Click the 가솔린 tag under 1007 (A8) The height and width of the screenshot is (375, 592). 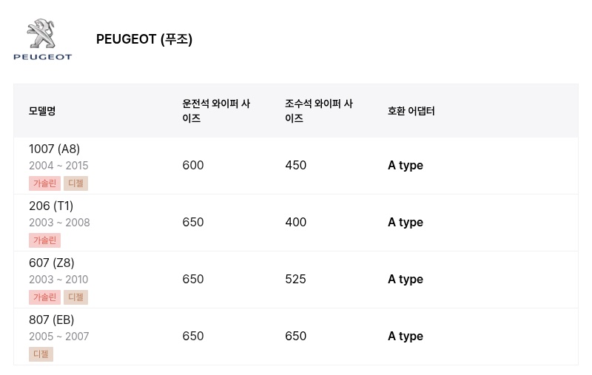click(44, 183)
